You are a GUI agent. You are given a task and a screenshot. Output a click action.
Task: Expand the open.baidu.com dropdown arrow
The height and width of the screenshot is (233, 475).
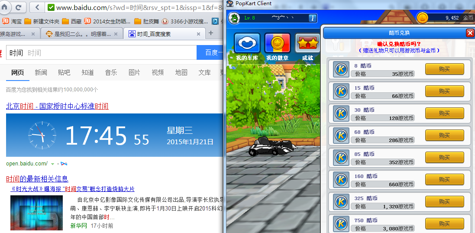click(x=53, y=164)
